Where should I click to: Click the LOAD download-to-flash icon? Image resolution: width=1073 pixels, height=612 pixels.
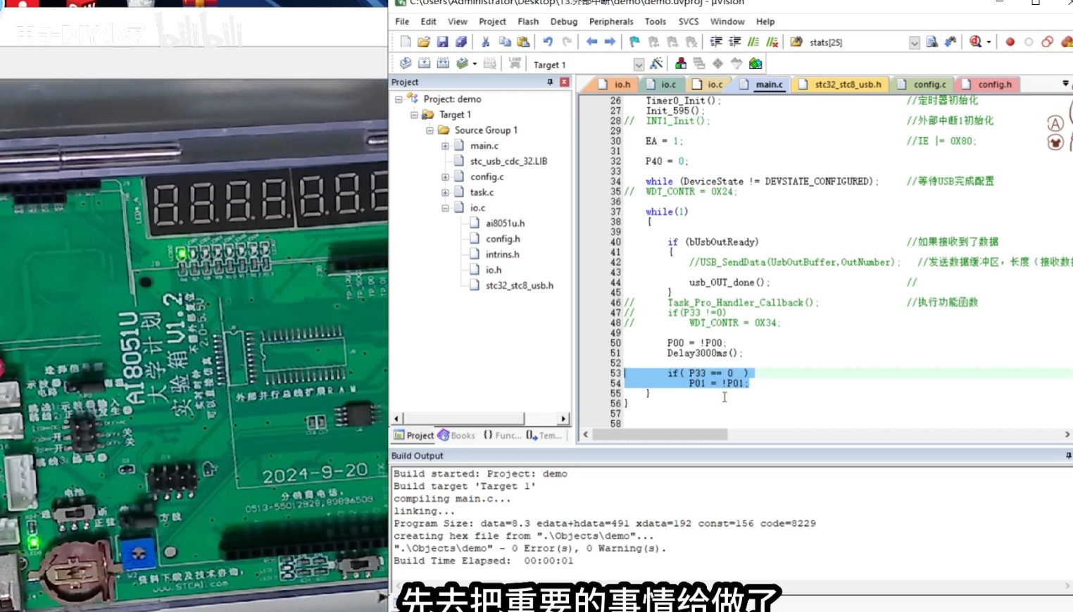pyautogui.click(x=514, y=63)
